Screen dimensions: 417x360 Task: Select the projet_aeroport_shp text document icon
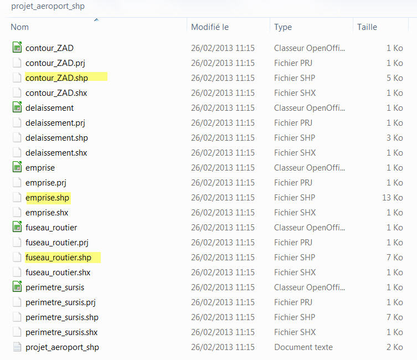[x=16, y=347]
